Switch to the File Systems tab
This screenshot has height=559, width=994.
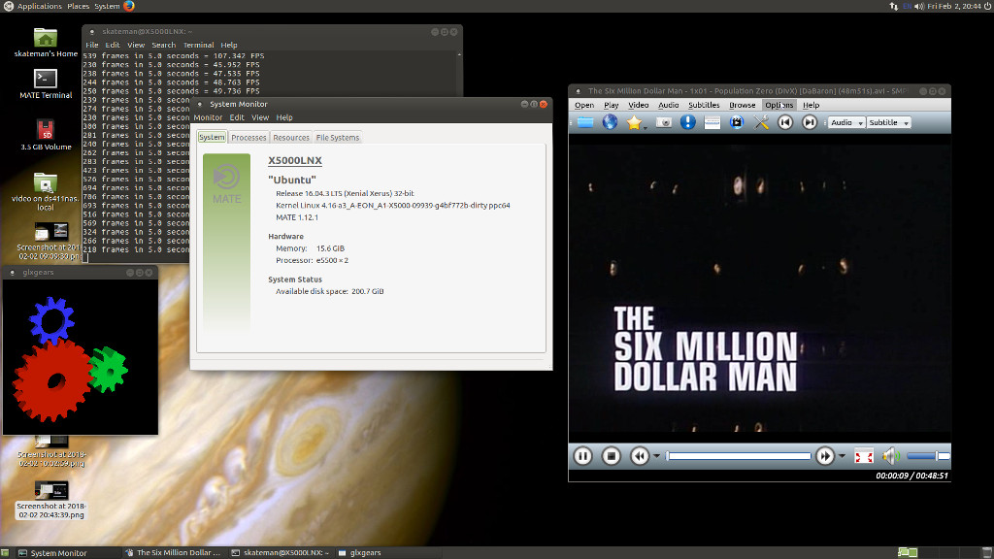(x=337, y=138)
